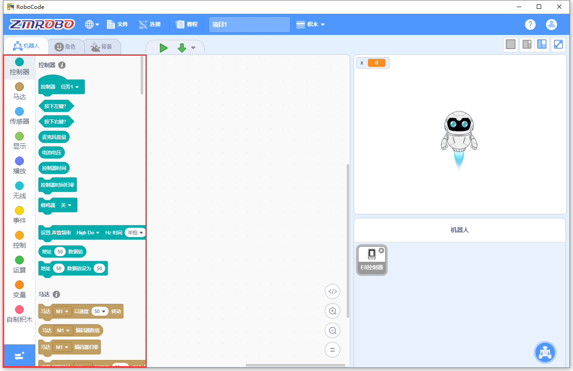Click the green download arrow icon
This screenshot has height=371, width=573.
[x=182, y=48]
